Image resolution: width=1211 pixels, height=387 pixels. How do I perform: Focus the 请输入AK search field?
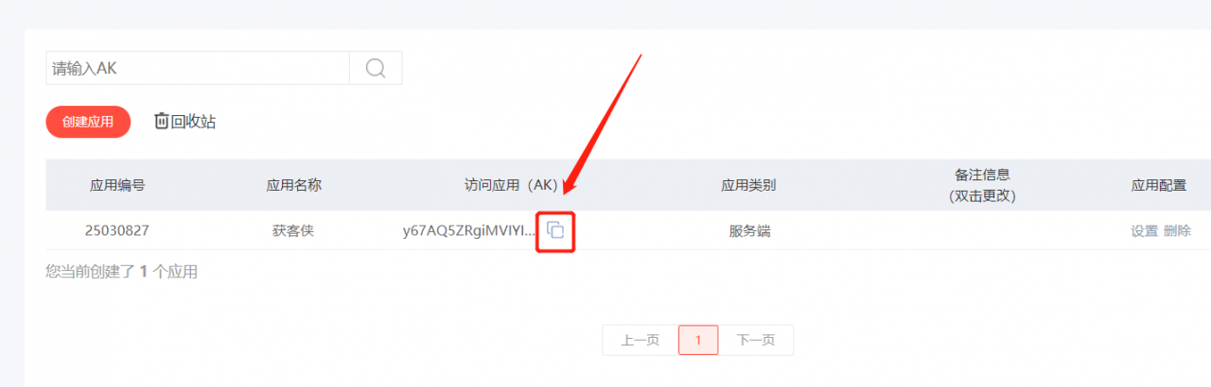(x=198, y=68)
